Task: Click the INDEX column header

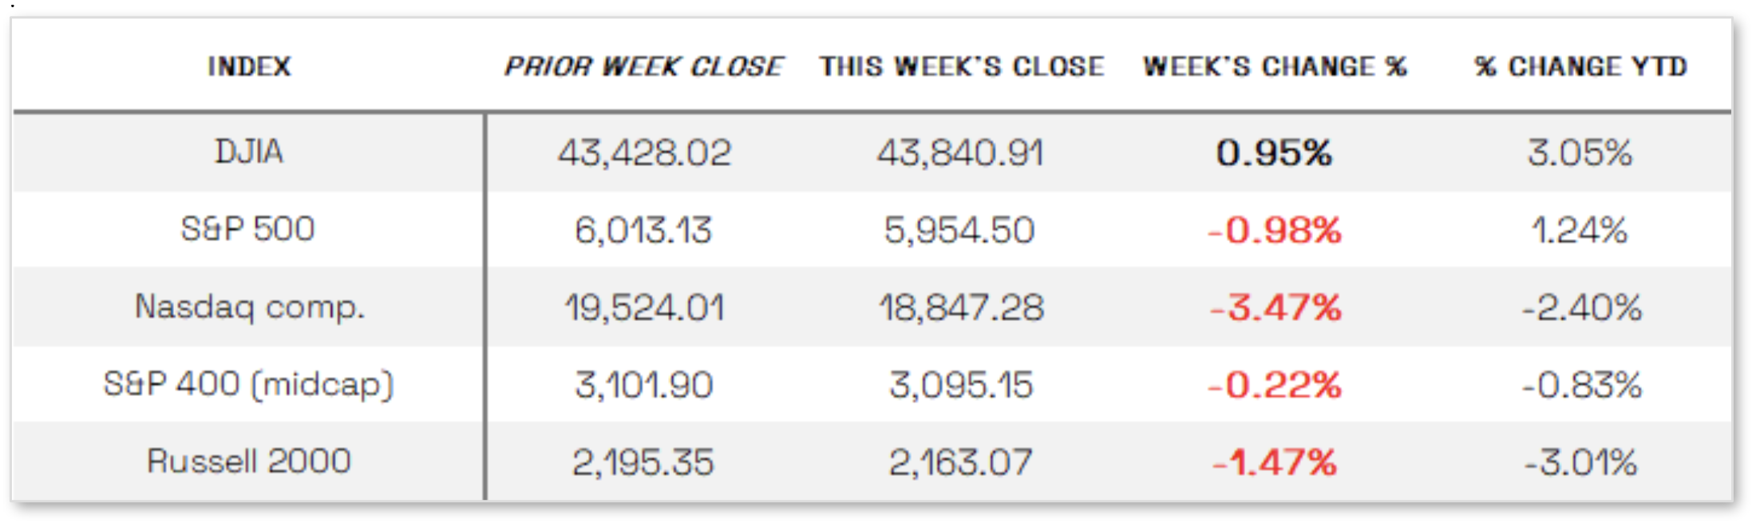Action: pos(249,66)
